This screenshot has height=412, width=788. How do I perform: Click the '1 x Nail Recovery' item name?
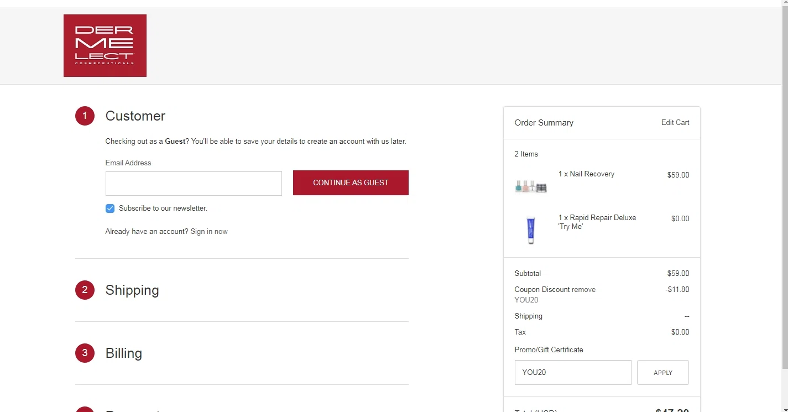pos(586,174)
